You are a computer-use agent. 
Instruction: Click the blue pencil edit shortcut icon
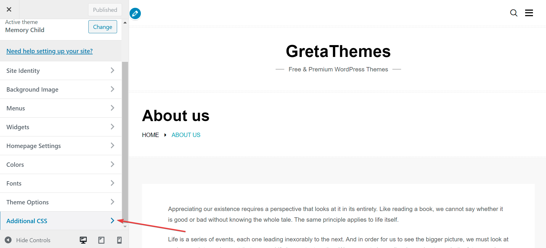pos(135,14)
